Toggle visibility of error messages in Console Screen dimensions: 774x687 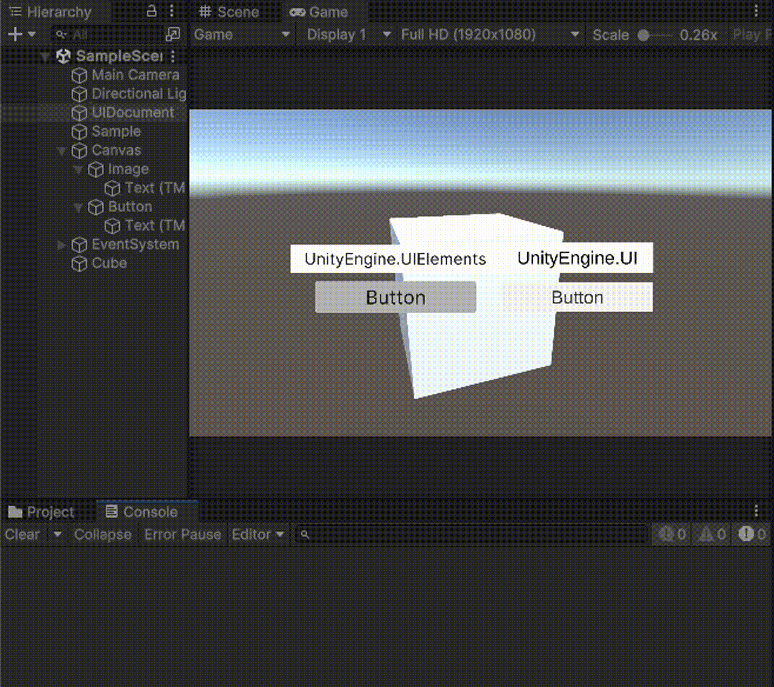tap(751, 535)
